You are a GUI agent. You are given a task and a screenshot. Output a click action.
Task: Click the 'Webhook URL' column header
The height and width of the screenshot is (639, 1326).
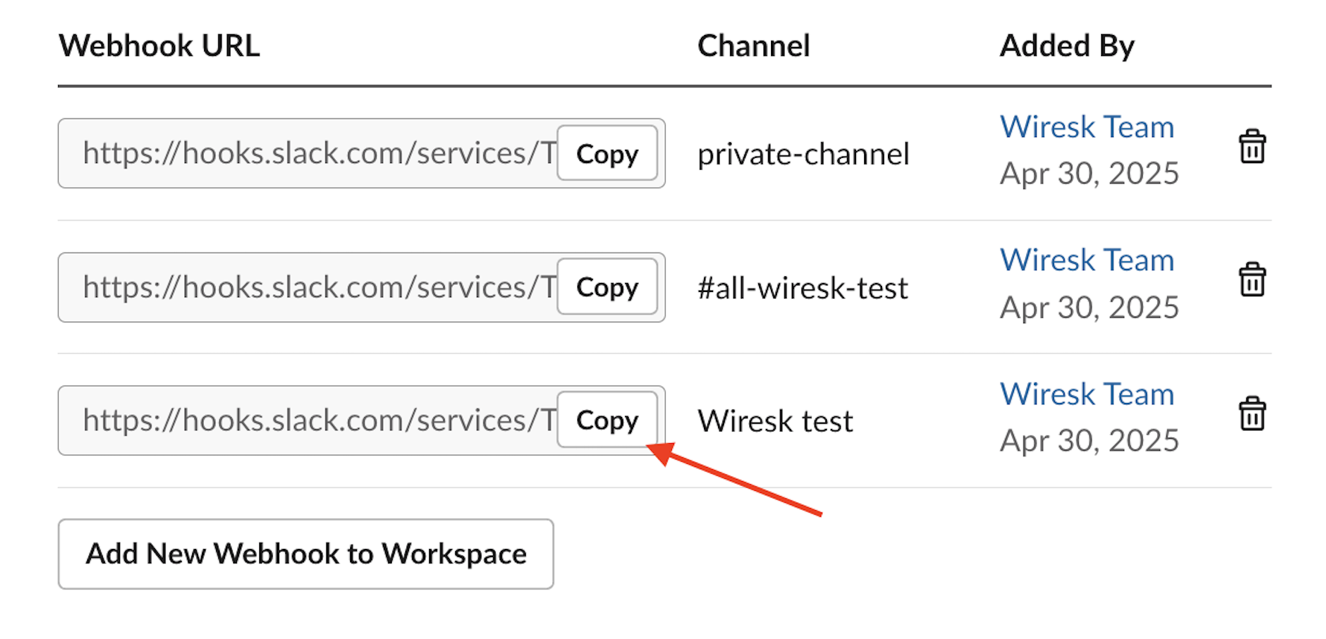point(159,45)
